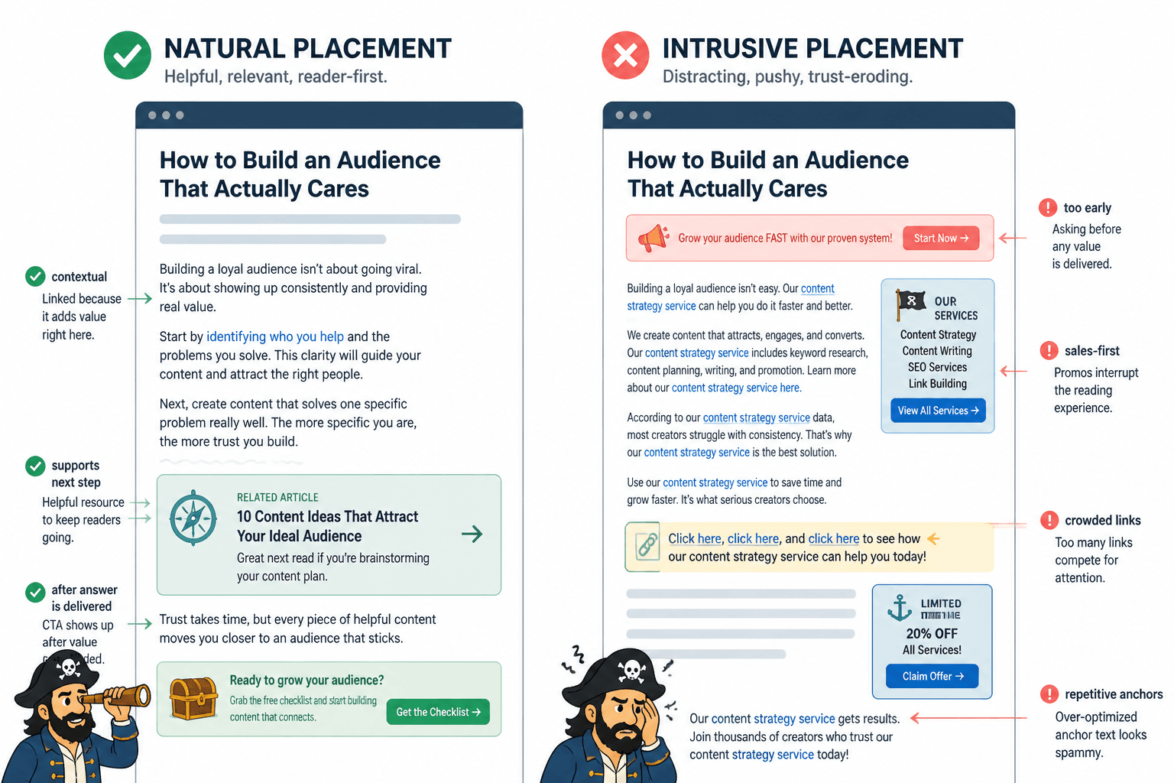Click the lowercase 'click here' link before 'to see how'
The image size is (1174, 783).
(x=834, y=539)
